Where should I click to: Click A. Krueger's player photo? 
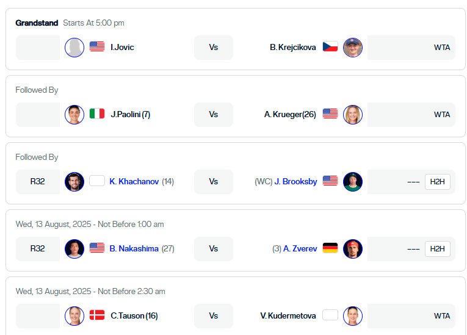coord(353,115)
